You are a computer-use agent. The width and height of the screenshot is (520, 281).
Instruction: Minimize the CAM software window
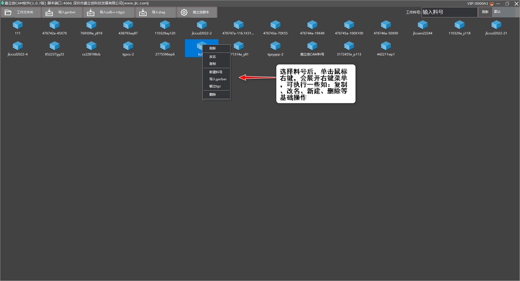498,3
